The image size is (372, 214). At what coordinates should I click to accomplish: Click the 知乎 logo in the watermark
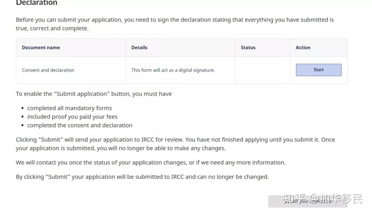[294, 199]
